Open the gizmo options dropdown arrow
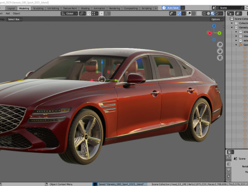 [184, 13]
